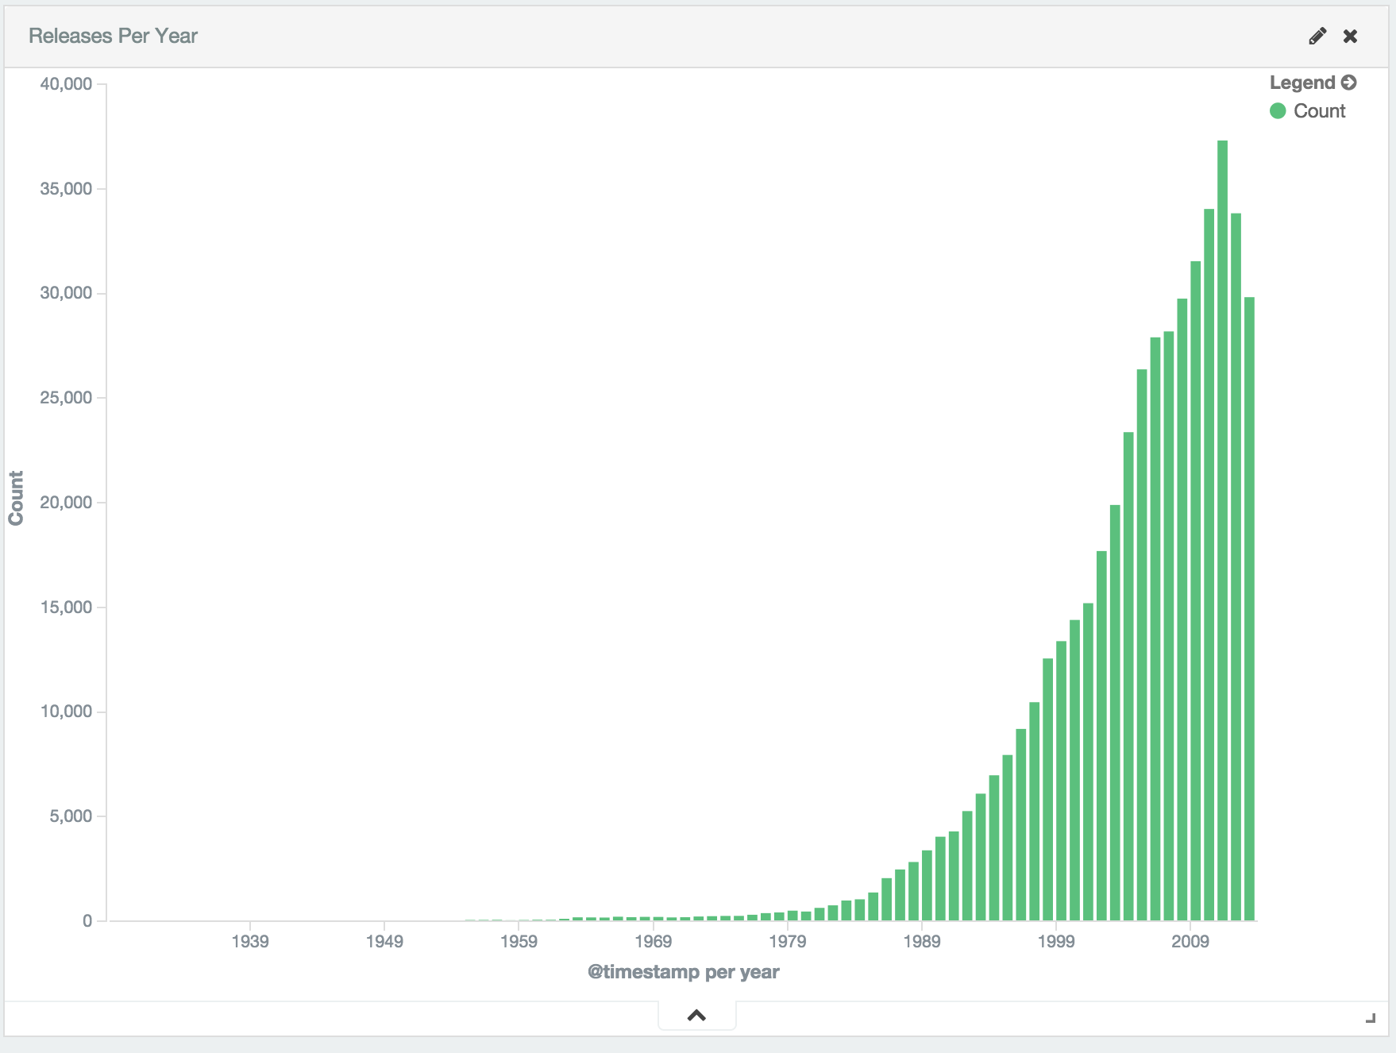Click the green Count legend swatch
This screenshot has width=1396, height=1053.
tap(1278, 110)
